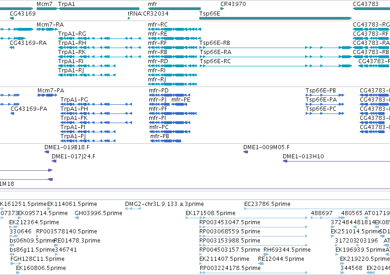Viewport: 390px width, 275px height.
Task: Open the Tsp66E-PA protein feature
Action: (x=321, y=100)
